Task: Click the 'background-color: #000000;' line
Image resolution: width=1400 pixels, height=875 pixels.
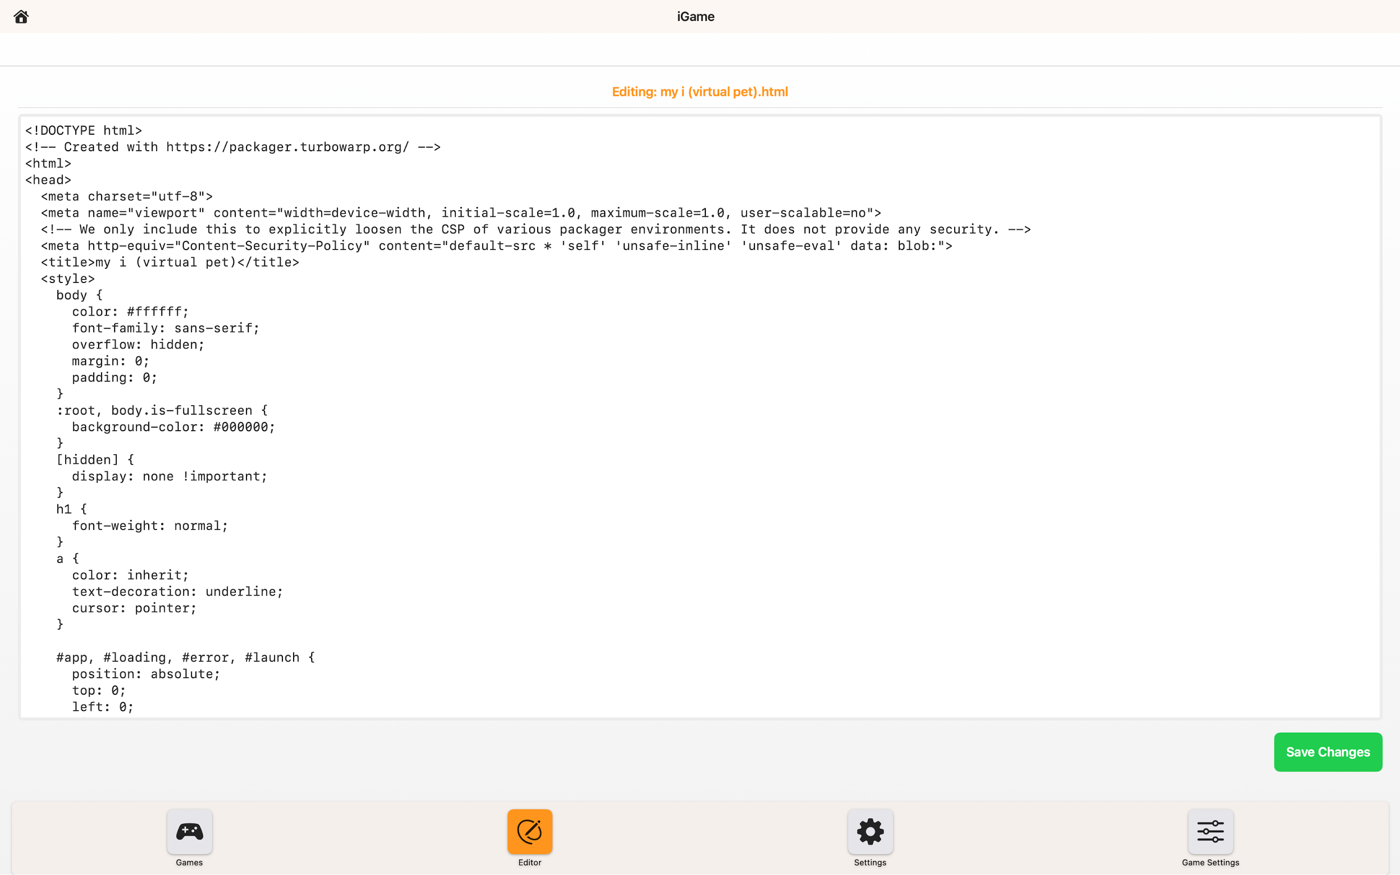Action: click(174, 427)
